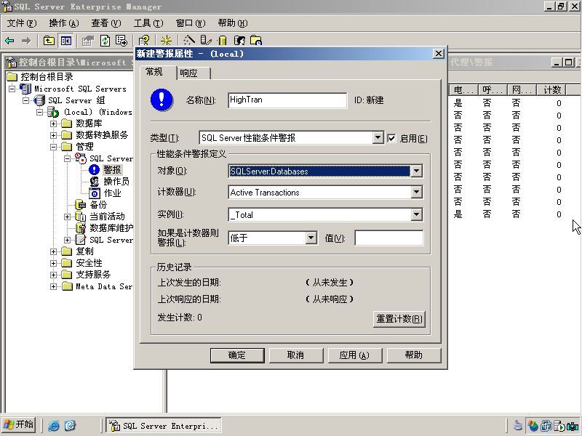Viewport: 582px width, 436px height.
Task: Click the language bar keyboard icon
Action: [518, 426]
